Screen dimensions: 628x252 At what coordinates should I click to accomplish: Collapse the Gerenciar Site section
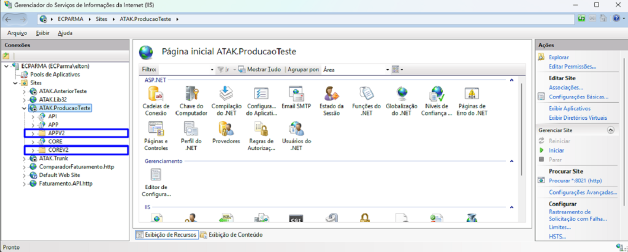click(x=610, y=130)
